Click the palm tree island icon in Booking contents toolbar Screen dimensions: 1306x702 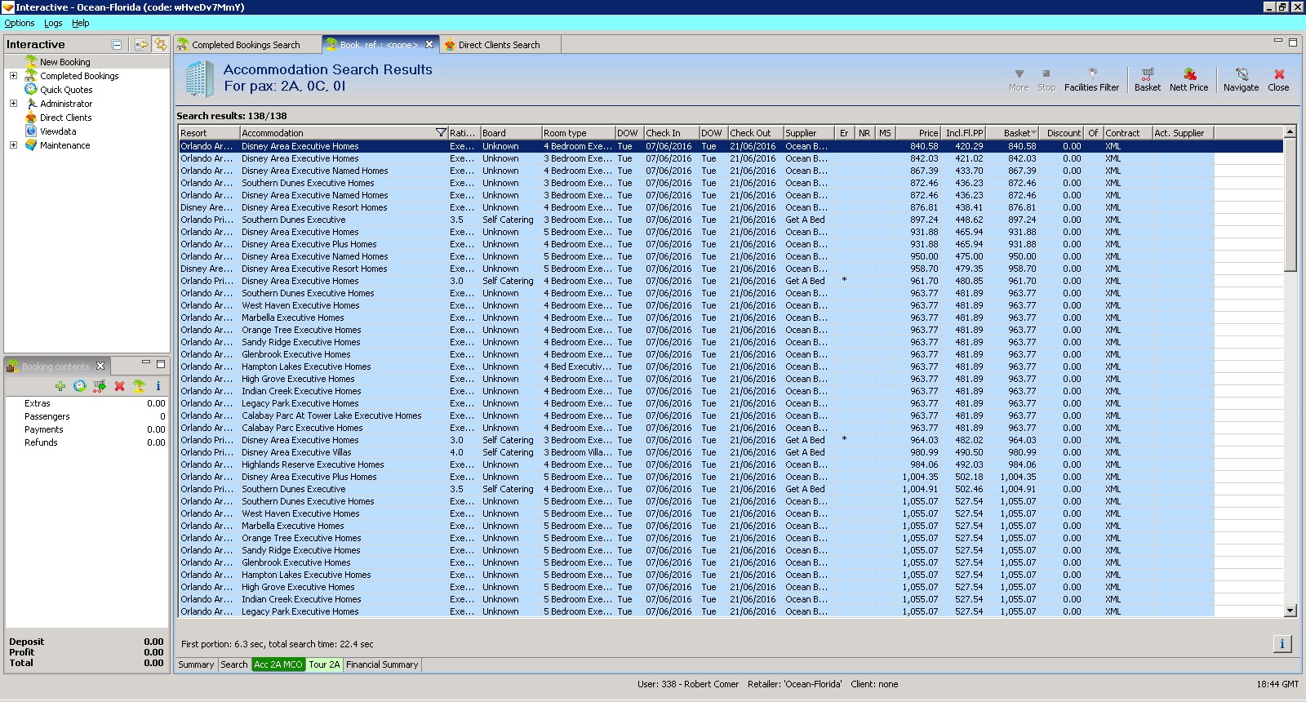click(139, 386)
